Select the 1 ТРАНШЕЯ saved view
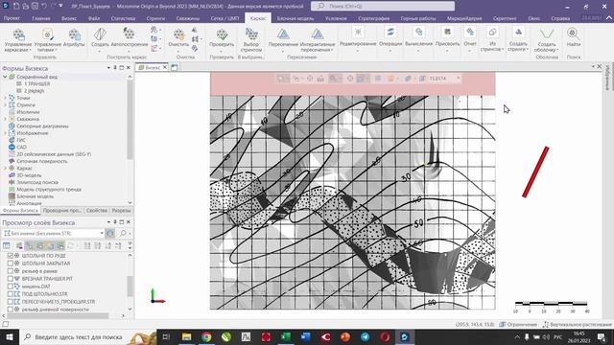614x345 pixels. coord(36,83)
